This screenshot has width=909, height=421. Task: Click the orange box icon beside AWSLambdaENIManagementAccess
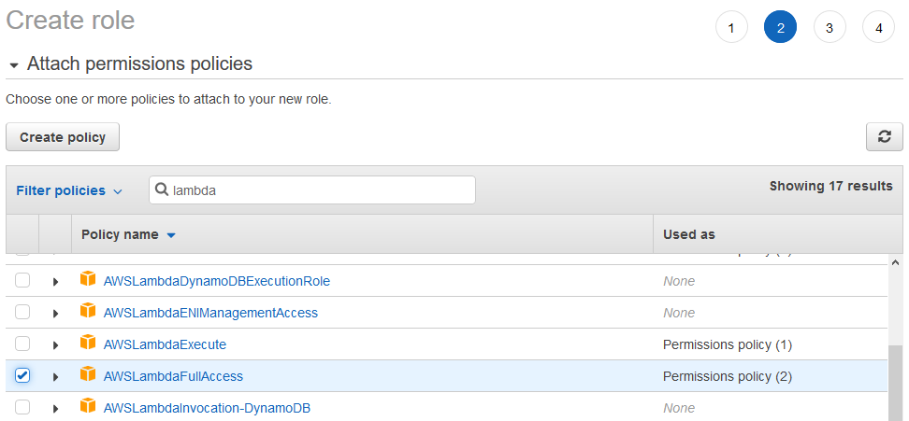point(88,311)
